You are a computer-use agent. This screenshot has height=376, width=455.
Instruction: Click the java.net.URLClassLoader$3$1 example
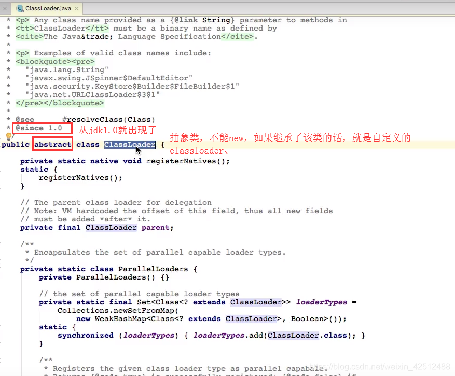tap(92, 94)
